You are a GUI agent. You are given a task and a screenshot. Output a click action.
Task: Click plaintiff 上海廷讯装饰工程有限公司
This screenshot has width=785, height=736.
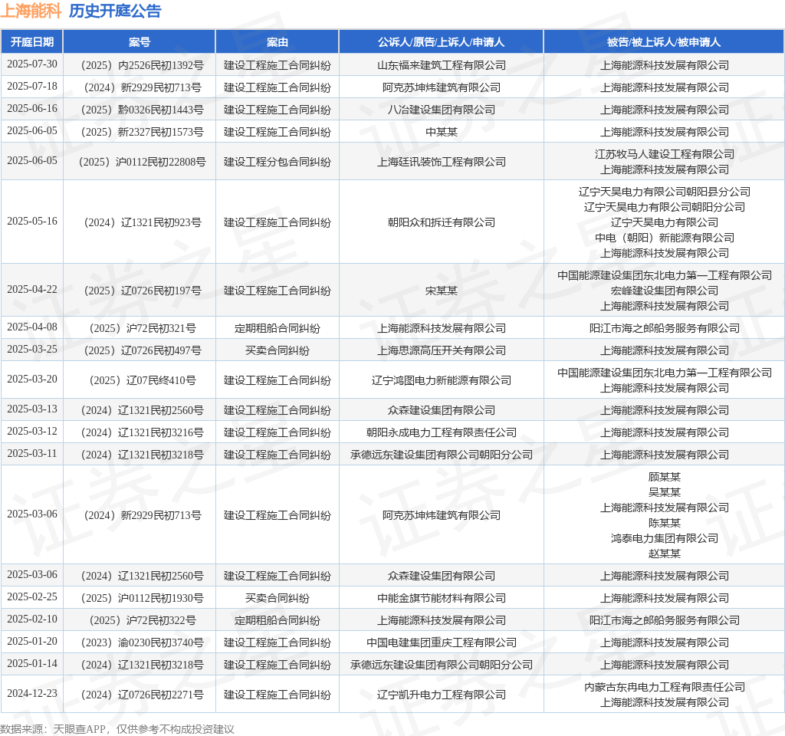pyautogui.click(x=441, y=162)
